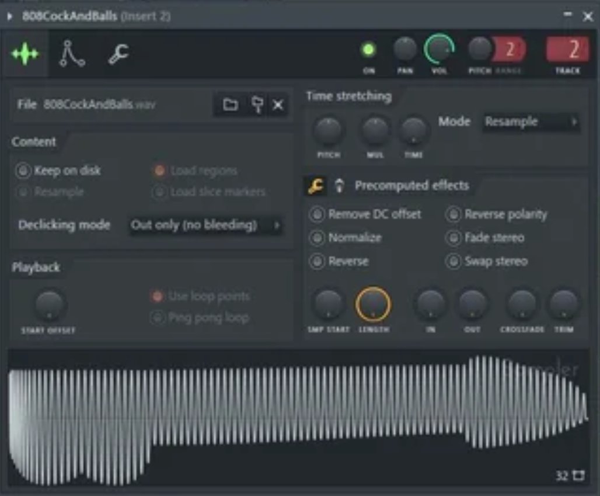Open the miscellaneous wrench settings tab
Image resolution: width=600 pixels, height=496 pixels.
[x=118, y=54]
